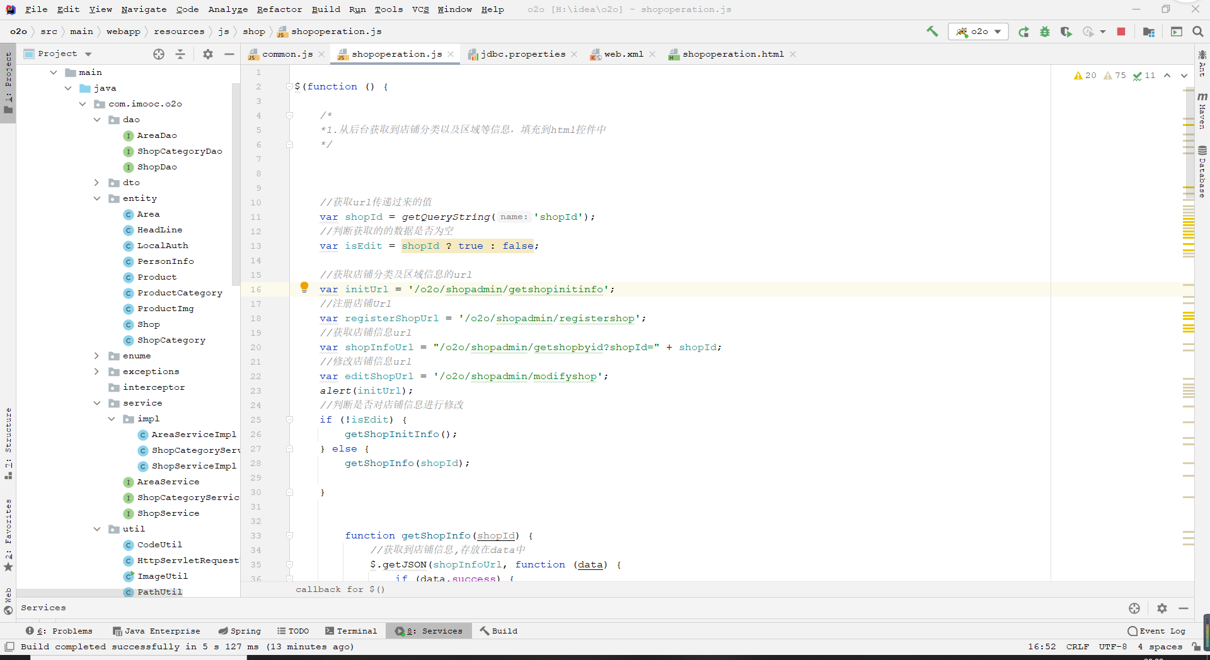1210x660 pixels.
Task: Open the o2o run configuration dropdown
Action: pyautogui.click(x=978, y=31)
